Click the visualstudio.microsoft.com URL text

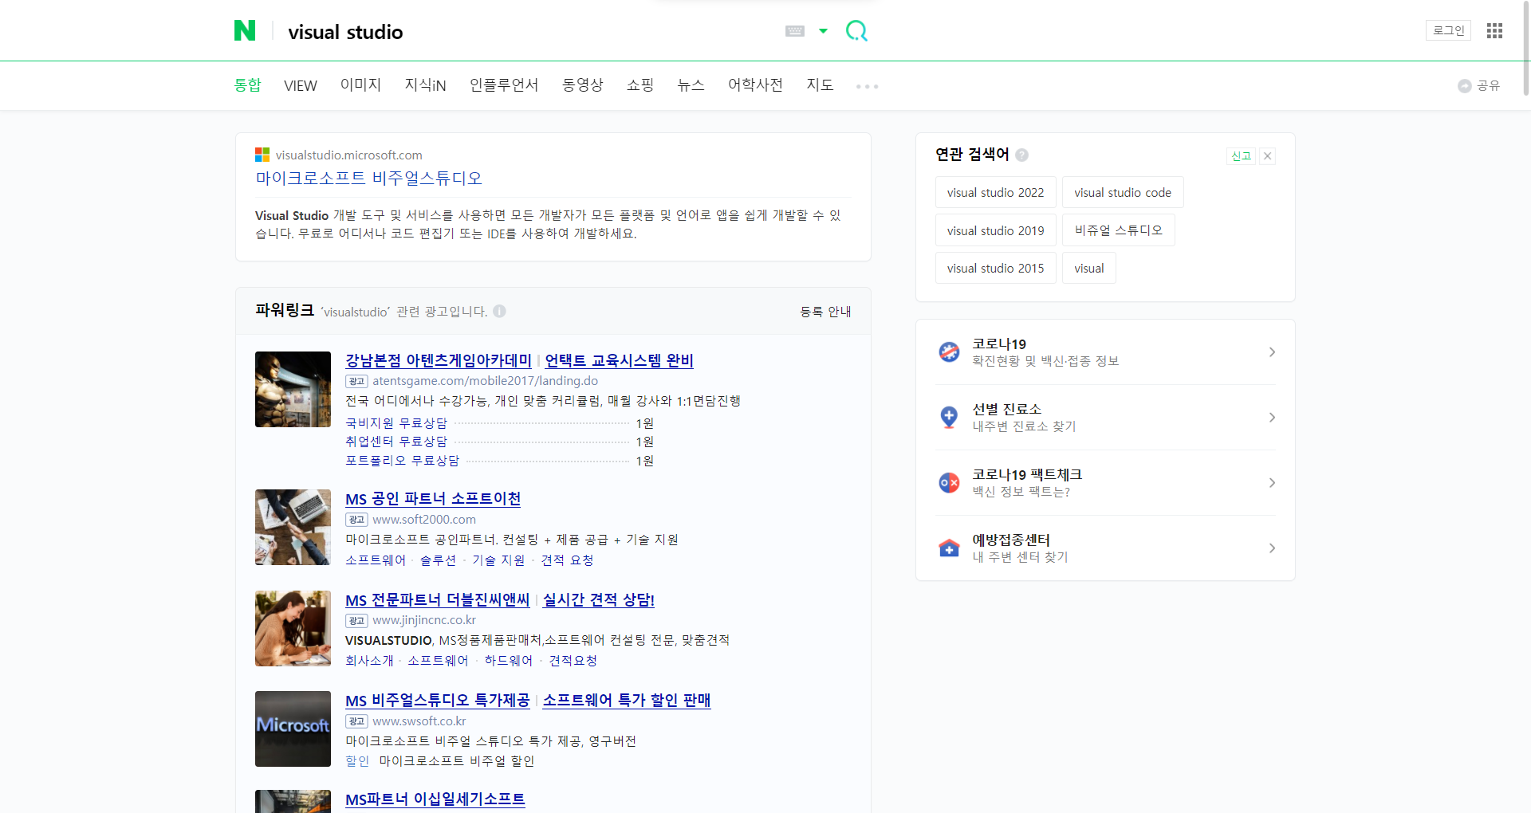[348, 155]
